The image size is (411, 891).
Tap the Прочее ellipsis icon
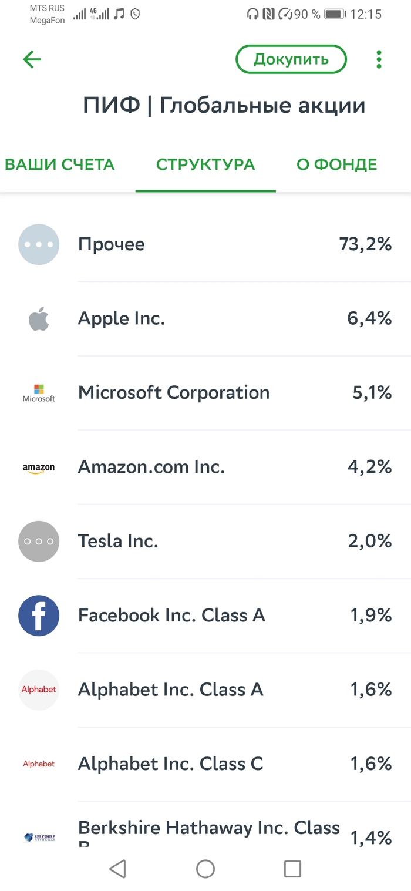tap(39, 244)
